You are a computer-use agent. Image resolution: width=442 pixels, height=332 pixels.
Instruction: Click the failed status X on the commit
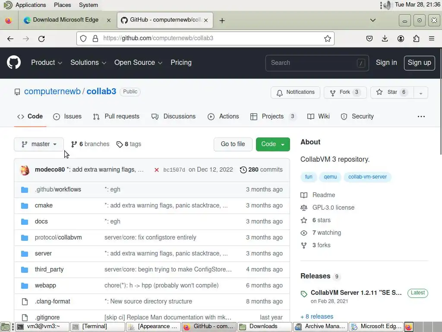click(x=156, y=170)
